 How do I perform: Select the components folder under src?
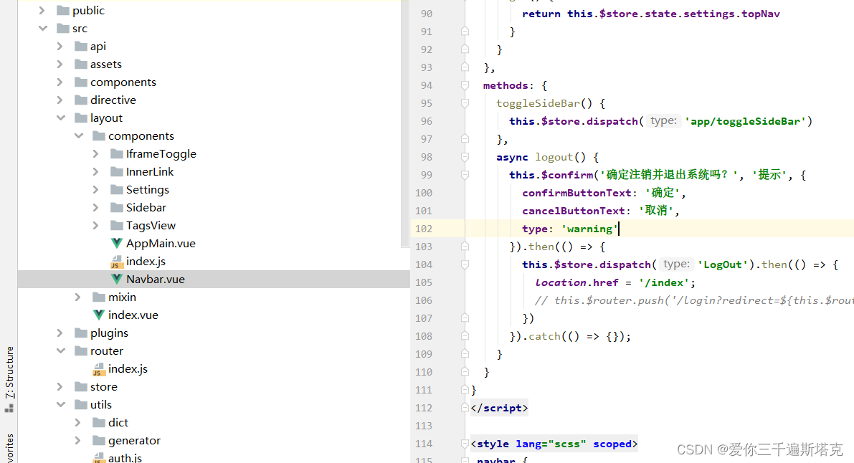pos(123,82)
